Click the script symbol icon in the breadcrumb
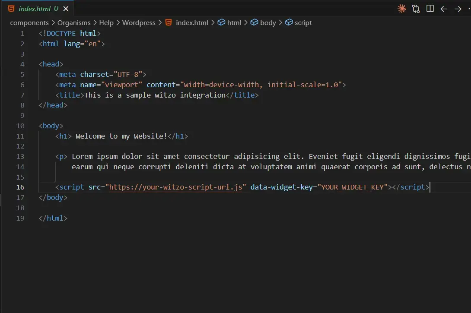 289,22
